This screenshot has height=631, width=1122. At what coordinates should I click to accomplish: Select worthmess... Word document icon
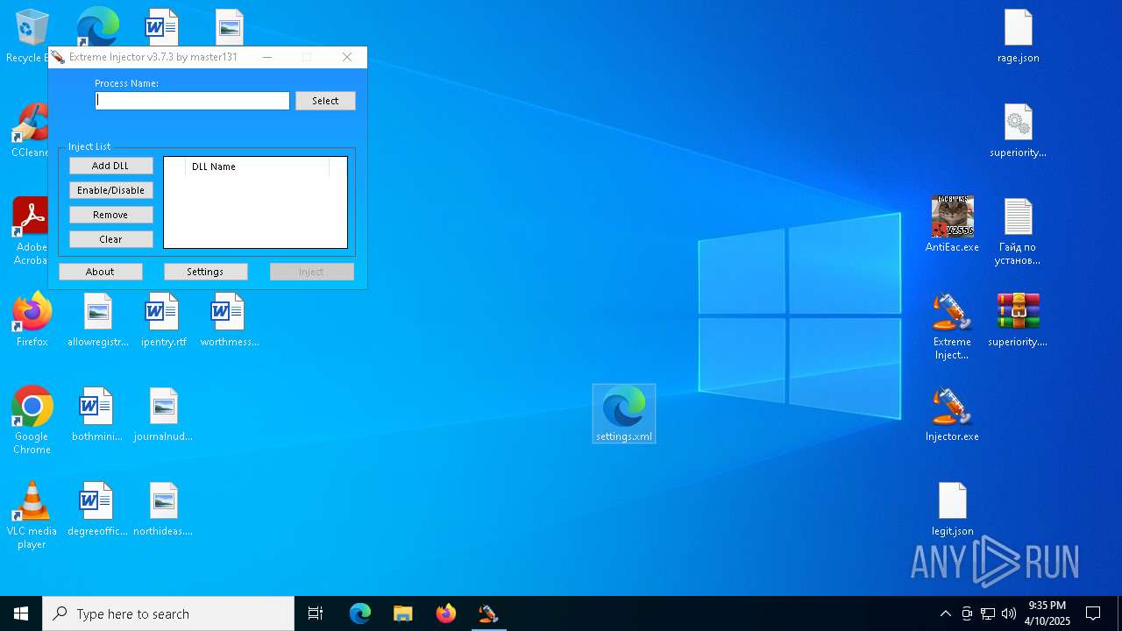point(229,321)
